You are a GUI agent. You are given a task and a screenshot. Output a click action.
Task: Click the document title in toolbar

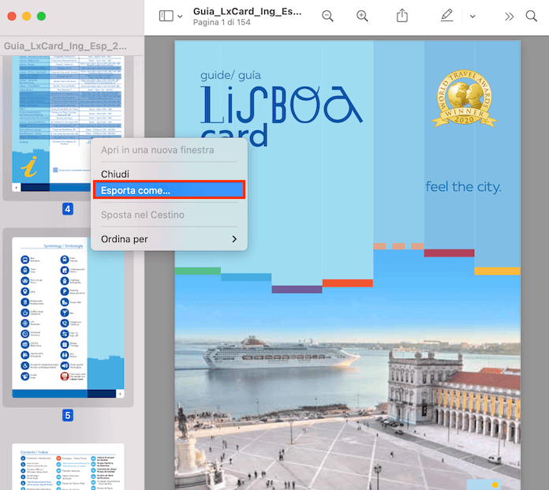pyautogui.click(x=247, y=11)
